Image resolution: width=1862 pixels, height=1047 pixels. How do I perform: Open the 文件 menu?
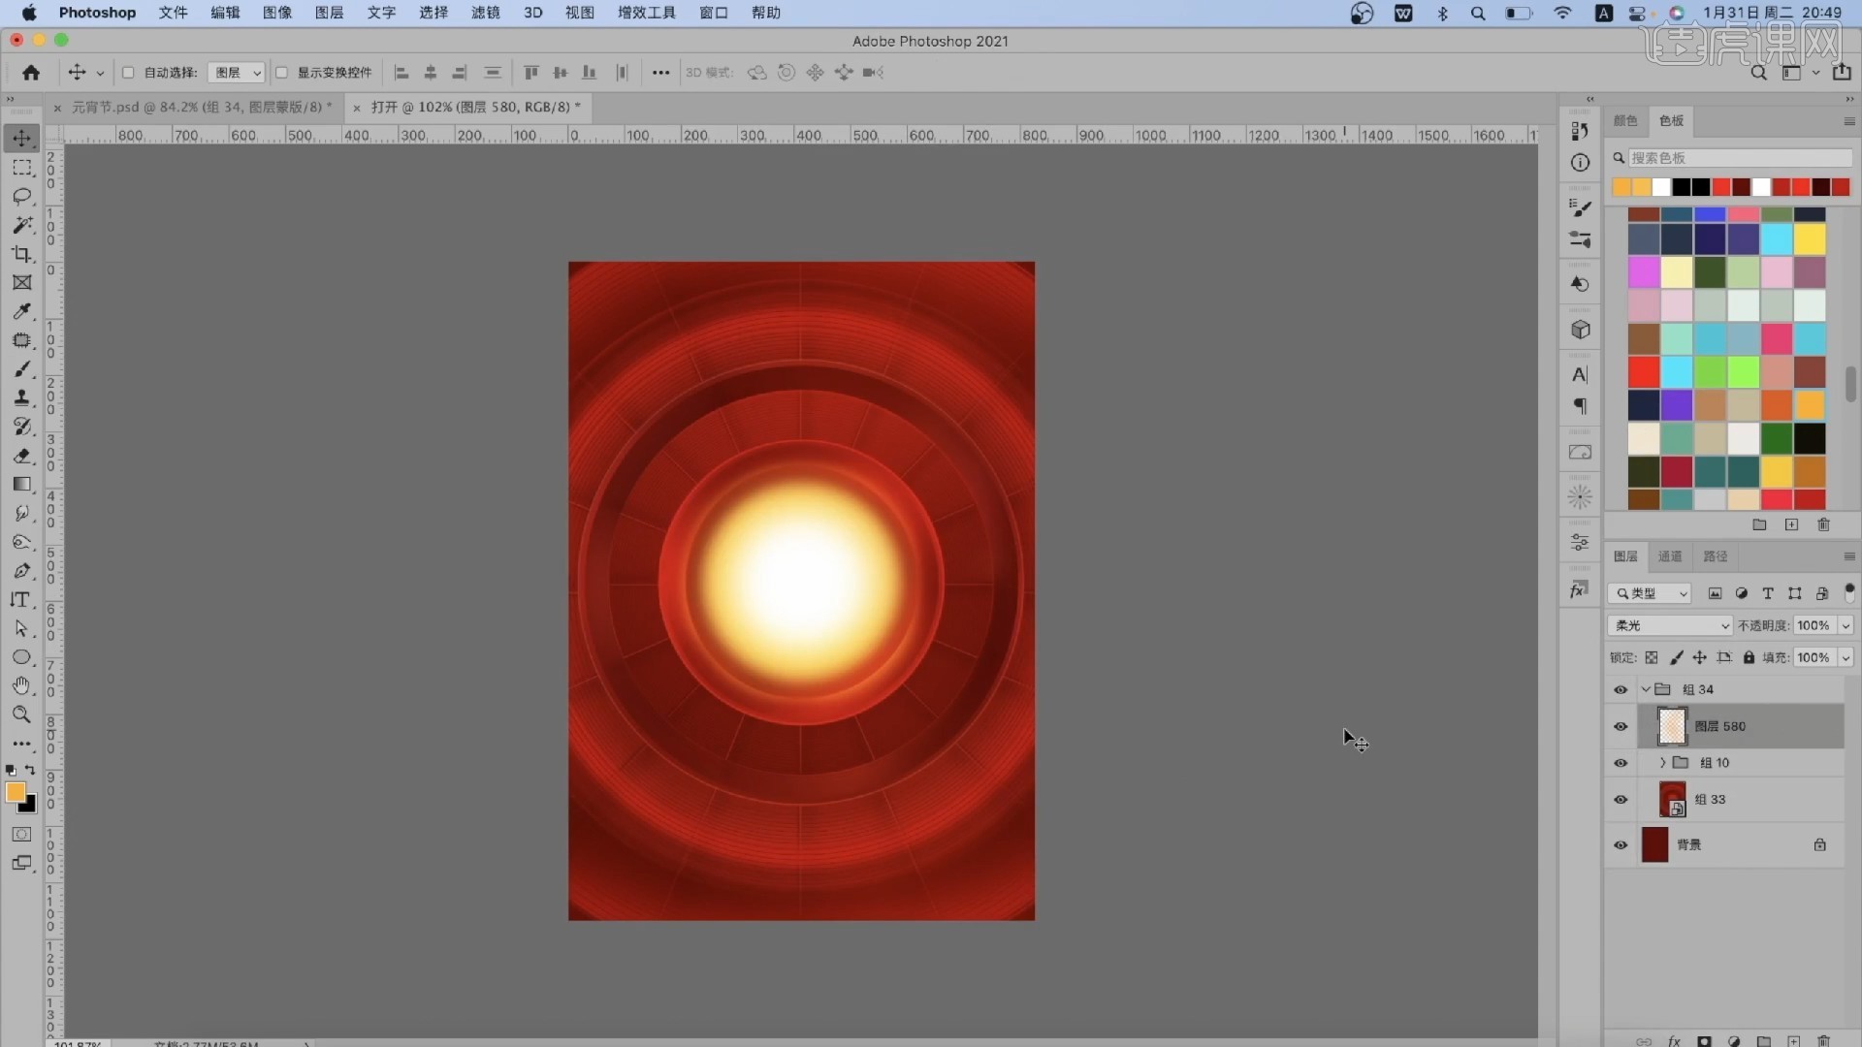click(x=173, y=13)
